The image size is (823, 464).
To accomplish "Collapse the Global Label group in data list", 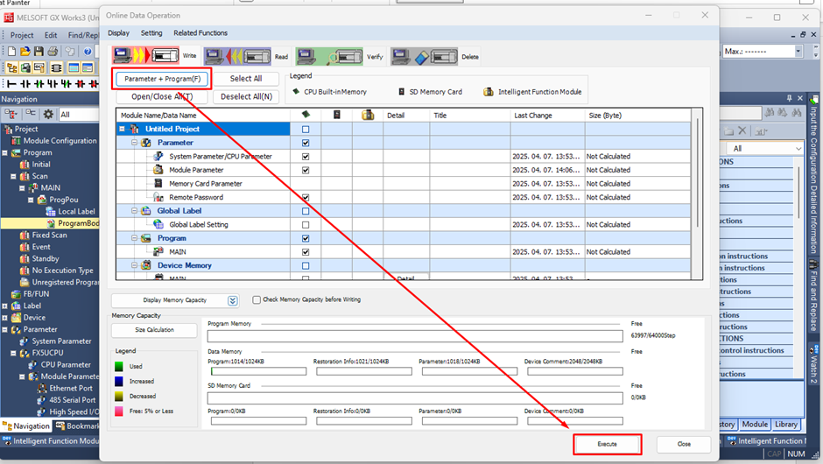I will pos(134,210).
